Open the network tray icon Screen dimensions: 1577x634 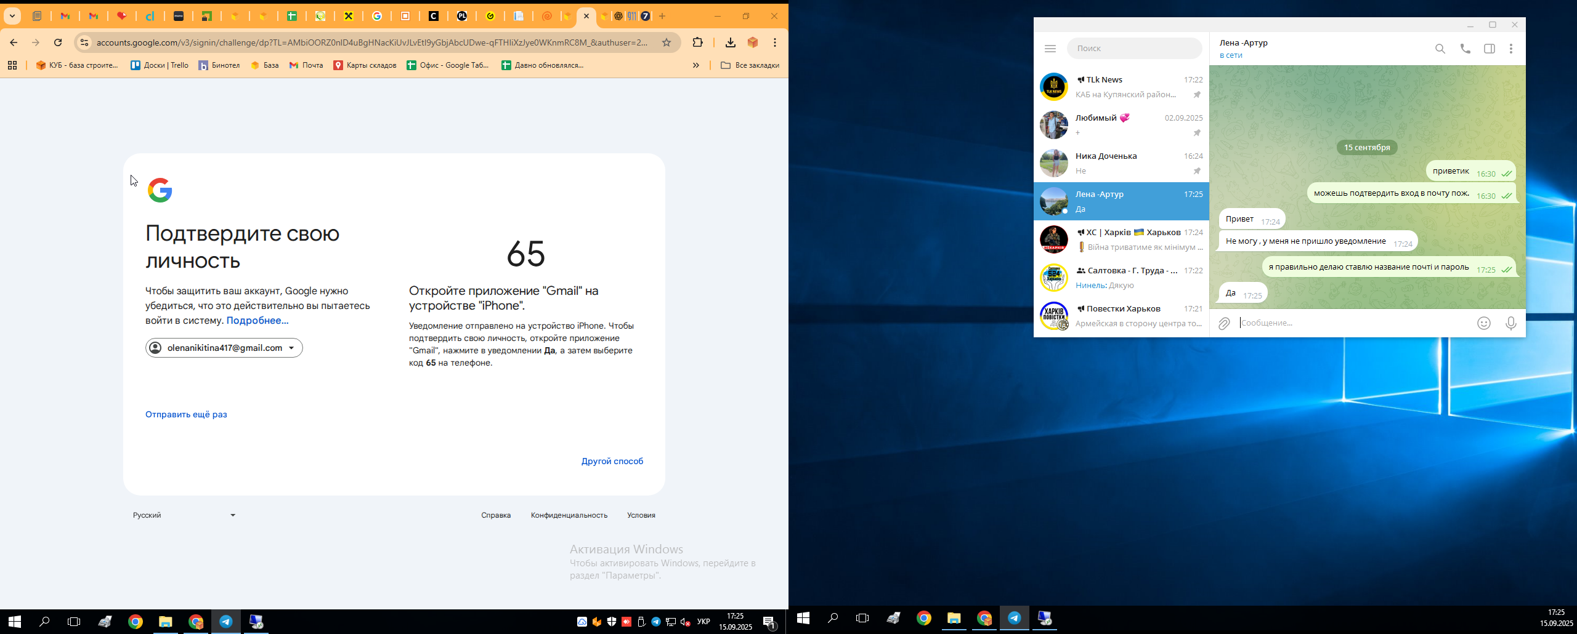pos(671,622)
